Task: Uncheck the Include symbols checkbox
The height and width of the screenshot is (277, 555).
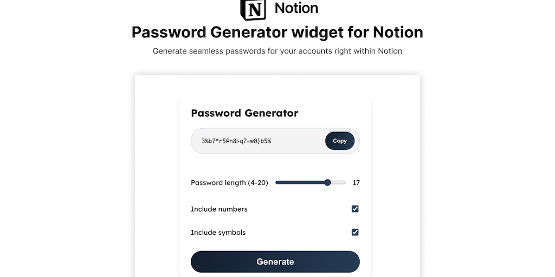Action: [355, 232]
